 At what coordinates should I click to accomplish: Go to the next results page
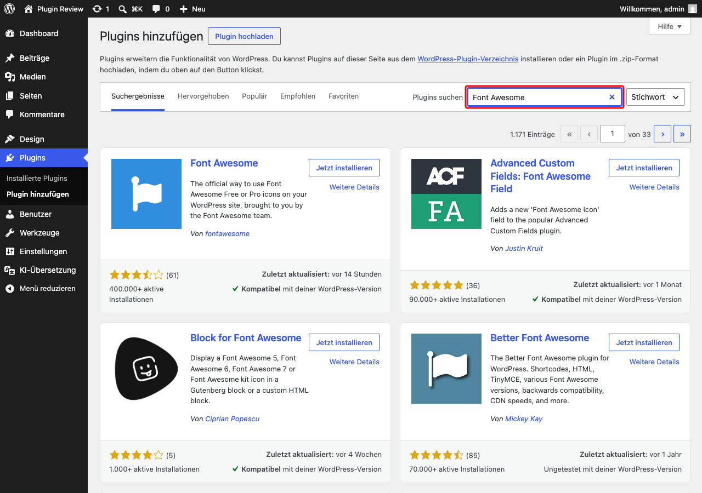click(x=663, y=134)
